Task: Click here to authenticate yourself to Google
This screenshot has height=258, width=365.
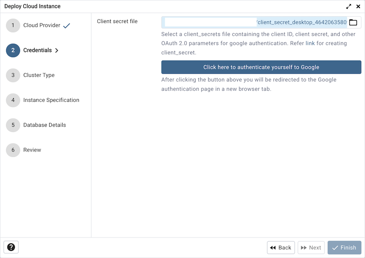Action: point(261,67)
